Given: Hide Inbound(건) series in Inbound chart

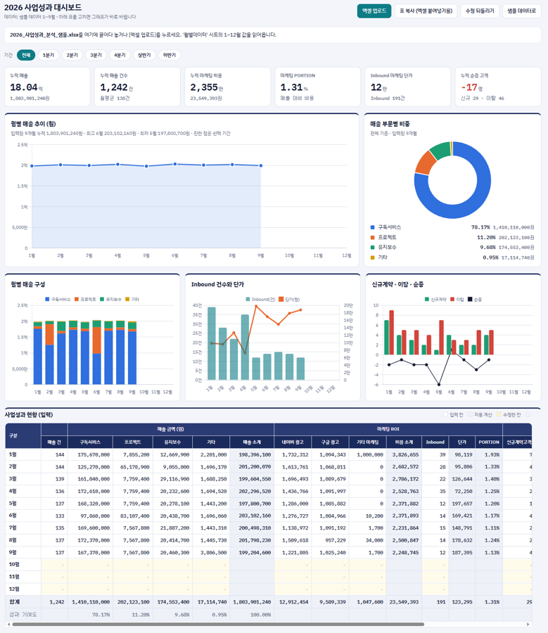Looking at the screenshot, I should [260, 299].
